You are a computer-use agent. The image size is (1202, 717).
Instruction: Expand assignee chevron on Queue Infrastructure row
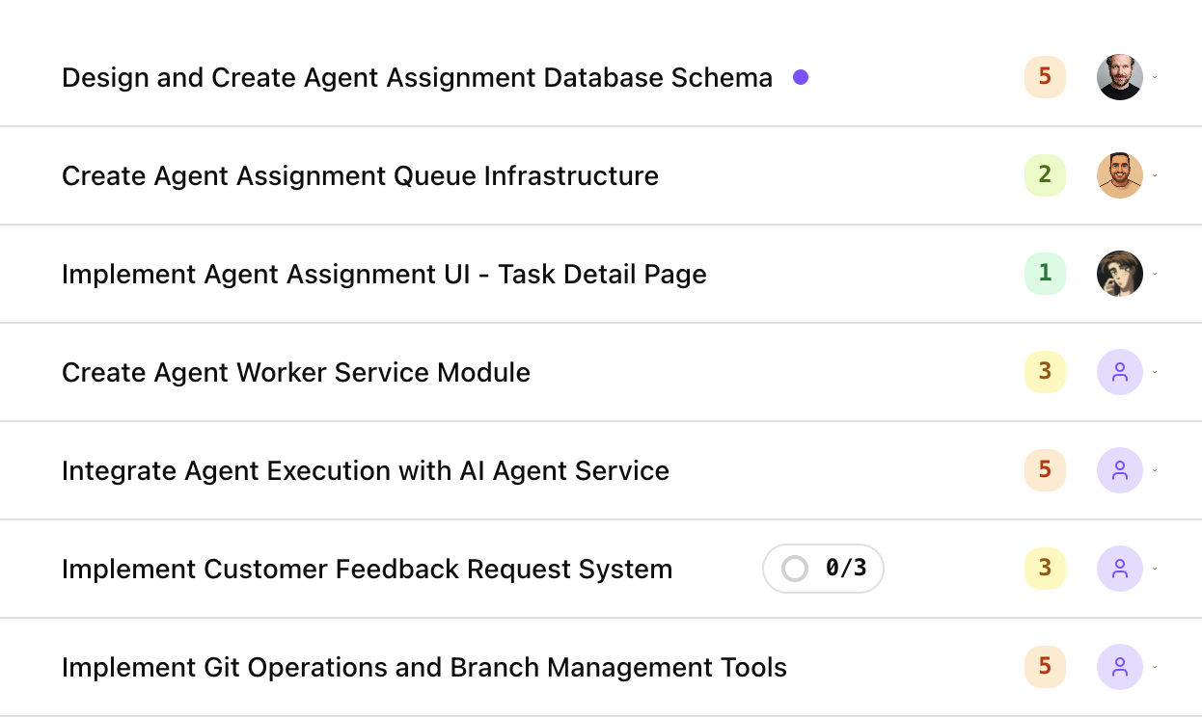click(1155, 175)
